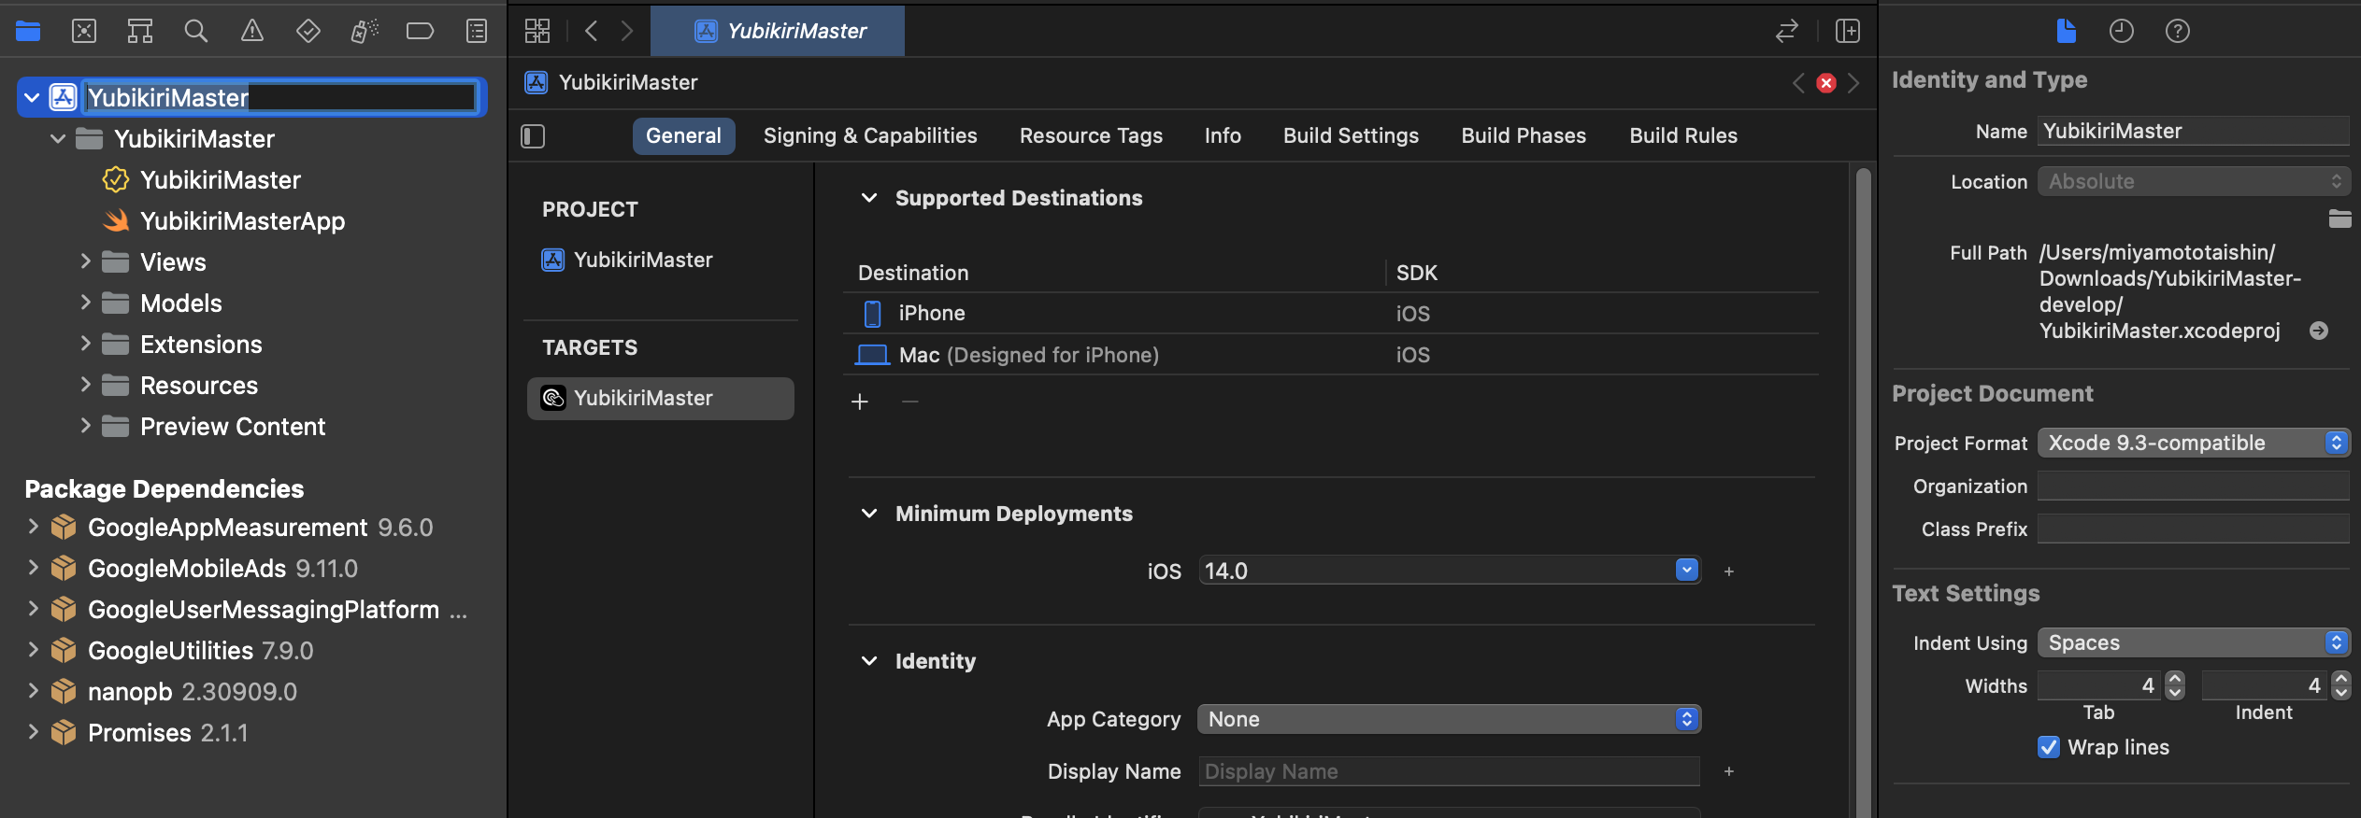Click the red error indicator icon
Image resolution: width=2361 pixels, height=818 pixels.
(x=1825, y=83)
